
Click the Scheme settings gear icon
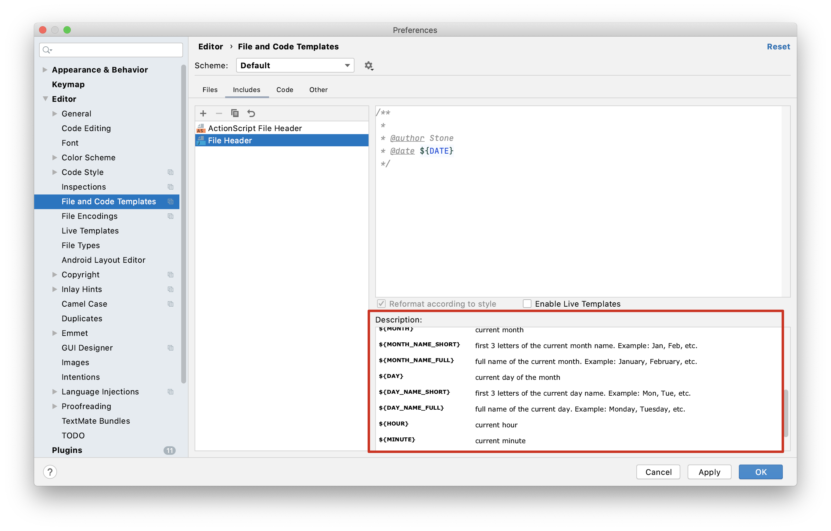(368, 66)
